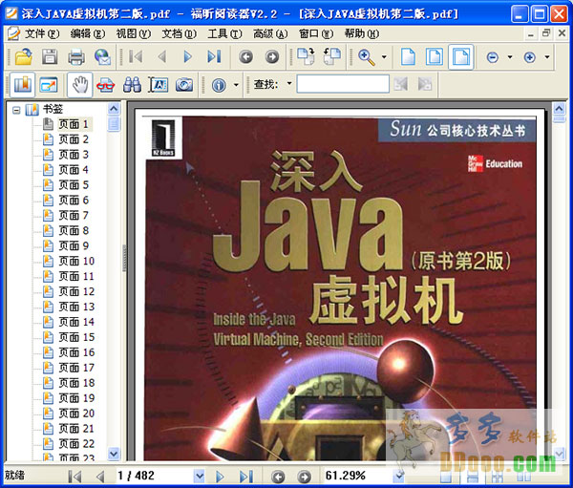
Task: Go to the previous page in the top toolbar
Action: pos(162,56)
